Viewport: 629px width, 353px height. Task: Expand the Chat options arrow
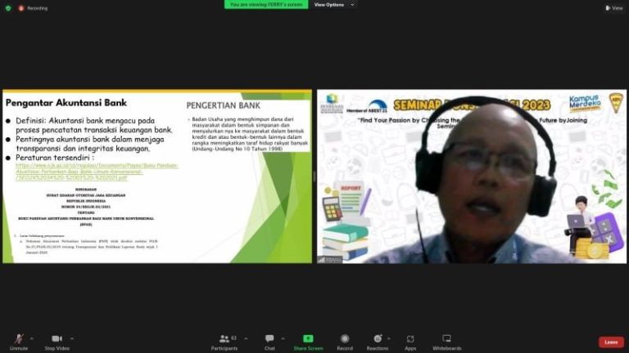[x=283, y=338]
